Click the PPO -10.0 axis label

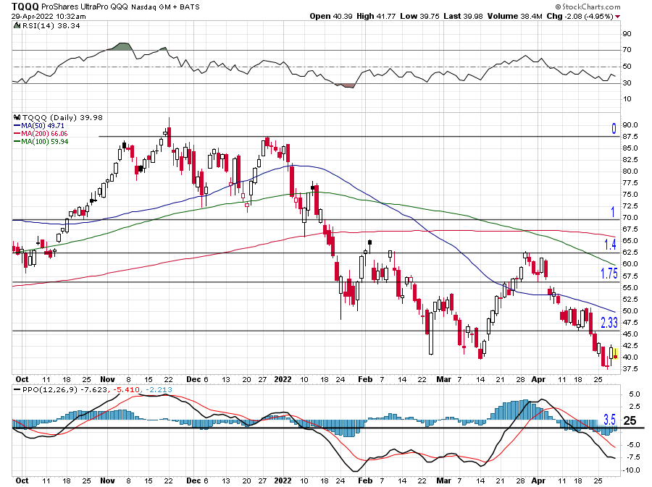tap(631, 470)
